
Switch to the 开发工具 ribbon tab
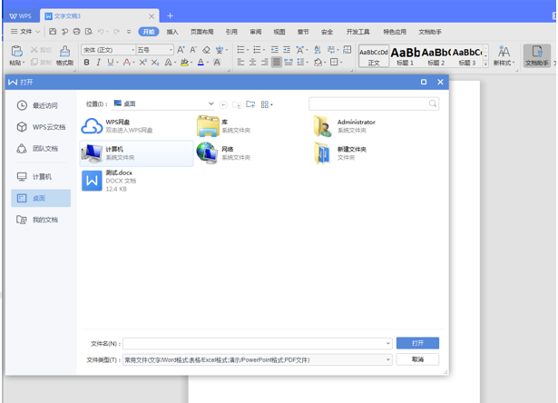click(x=357, y=32)
